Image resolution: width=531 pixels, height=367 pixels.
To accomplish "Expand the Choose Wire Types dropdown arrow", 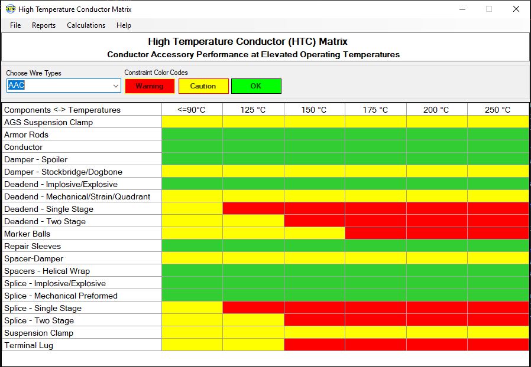I will [x=116, y=86].
